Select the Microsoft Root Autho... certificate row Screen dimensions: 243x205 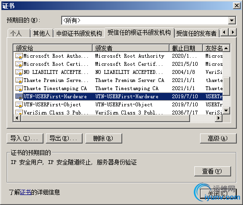(x=118, y=56)
